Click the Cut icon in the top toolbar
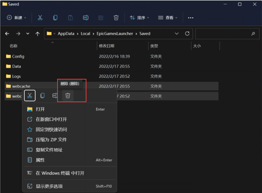 (40, 18)
